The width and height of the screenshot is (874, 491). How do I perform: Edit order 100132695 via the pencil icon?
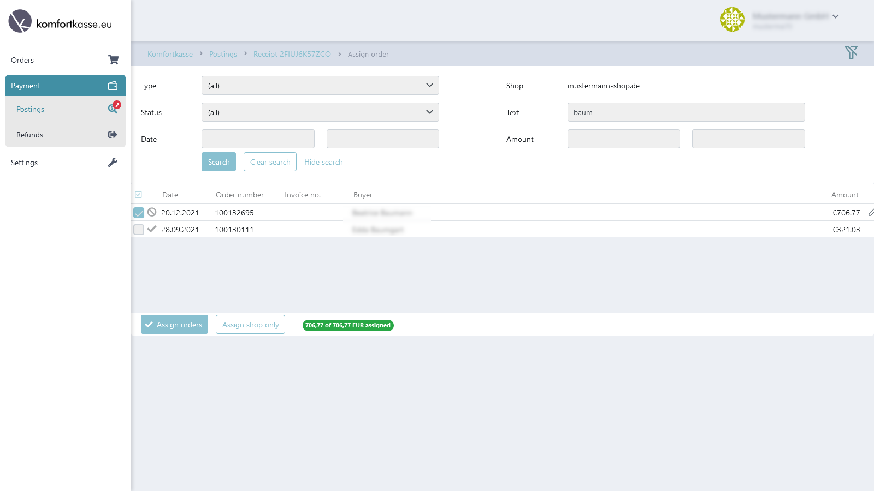pyautogui.click(x=870, y=212)
